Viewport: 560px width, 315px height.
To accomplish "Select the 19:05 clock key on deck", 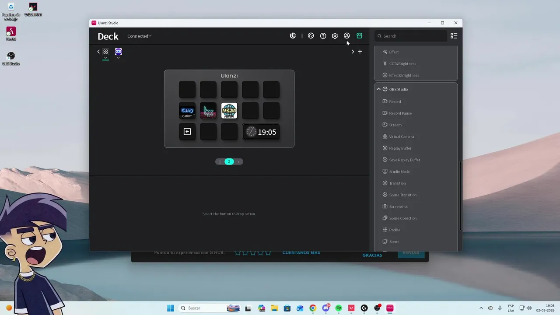I will [x=261, y=132].
